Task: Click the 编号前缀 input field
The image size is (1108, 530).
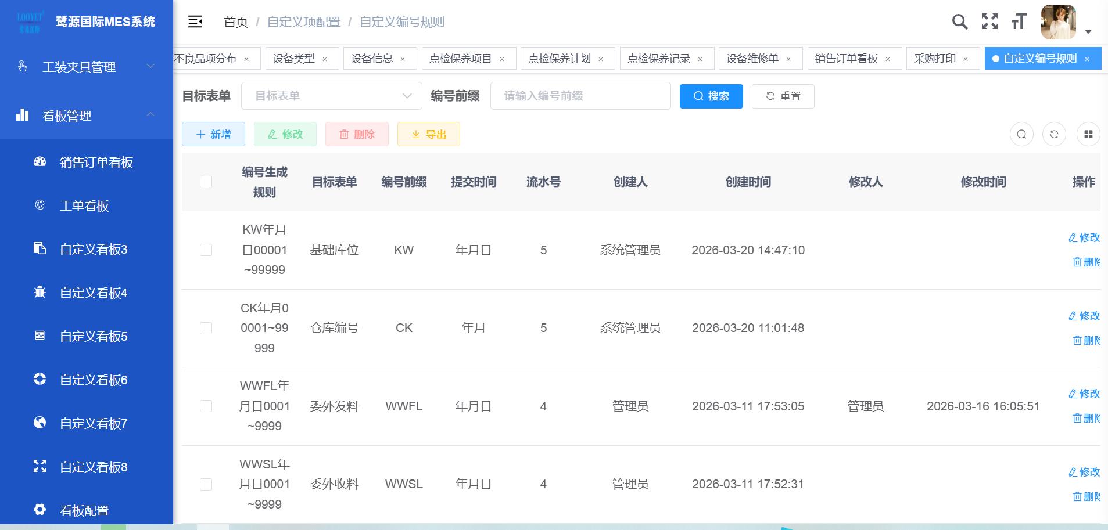Action: pos(580,96)
